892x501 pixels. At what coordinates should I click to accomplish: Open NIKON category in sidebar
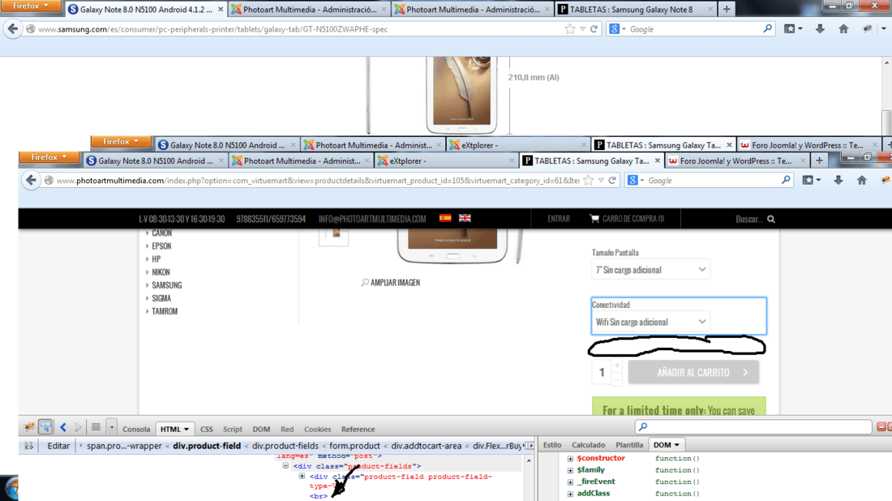pyautogui.click(x=161, y=272)
